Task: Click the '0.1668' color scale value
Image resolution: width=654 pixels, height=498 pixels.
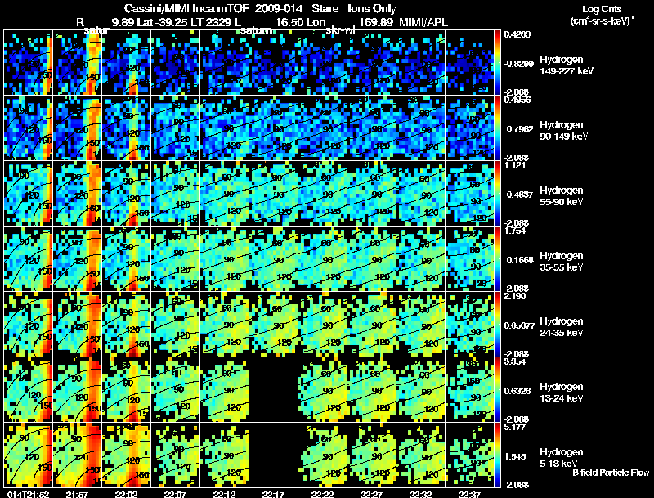Action: pyautogui.click(x=518, y=260)
